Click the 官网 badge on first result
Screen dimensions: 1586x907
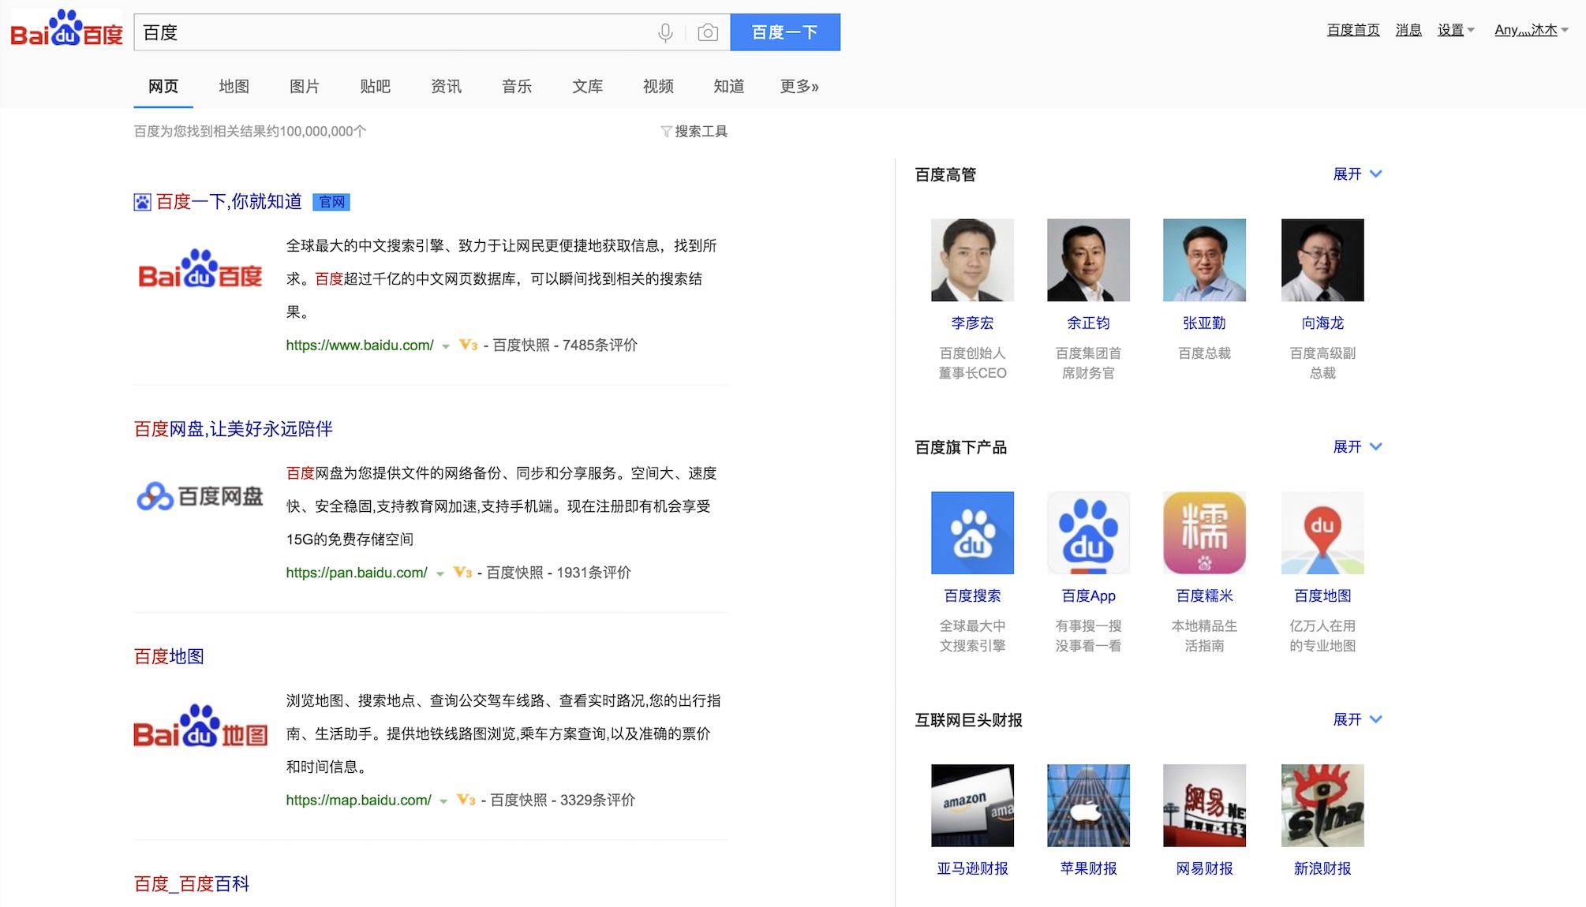333,202
